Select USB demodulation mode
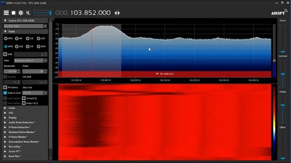Viewport: 291px width, 163px height. 38,38
